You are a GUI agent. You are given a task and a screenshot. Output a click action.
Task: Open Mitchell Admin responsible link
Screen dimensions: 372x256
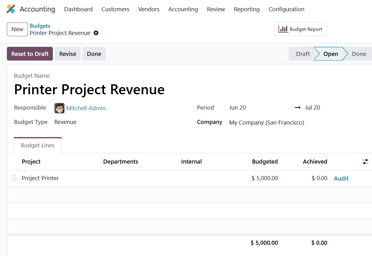point(86,108)
